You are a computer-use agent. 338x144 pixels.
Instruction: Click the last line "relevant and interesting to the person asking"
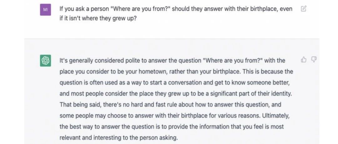click(119, 138)
